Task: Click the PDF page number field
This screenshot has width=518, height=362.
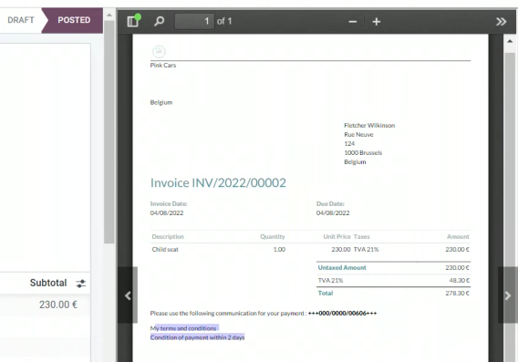Action: pyautogui.click(x=194, y=22)
